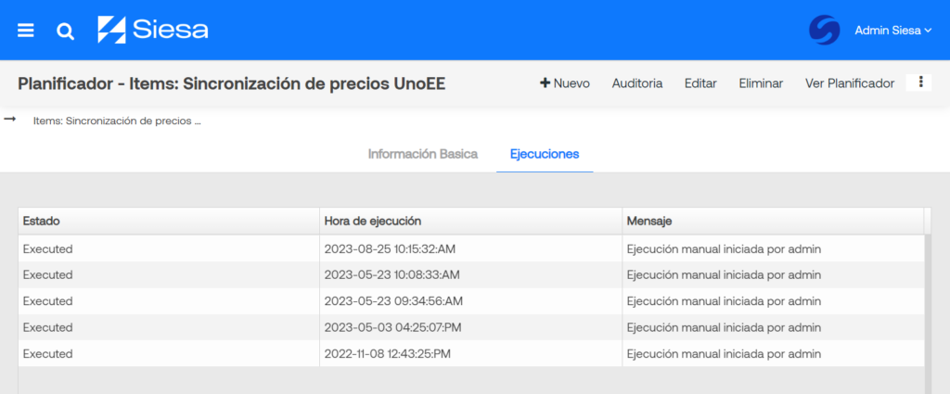The image size is (950, 394).
Task: Select the execution row dated 2023-08-25
Action: (x=471, y=248)
